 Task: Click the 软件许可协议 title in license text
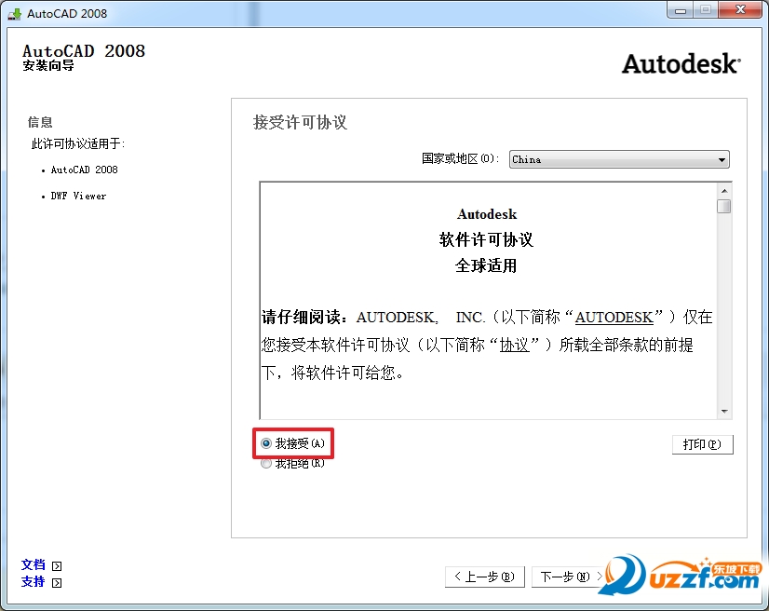click(x=486, y=240)
